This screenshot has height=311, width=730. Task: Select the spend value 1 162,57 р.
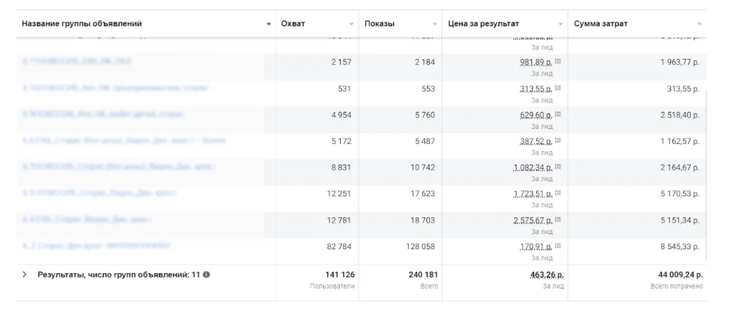point(679,141)
